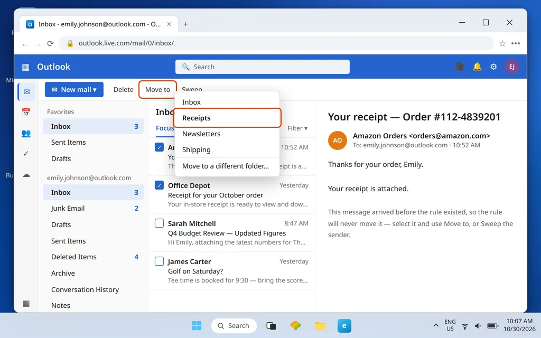The image size is (541, 338).
Task: Switch ENG US input language
Action: 450,325
